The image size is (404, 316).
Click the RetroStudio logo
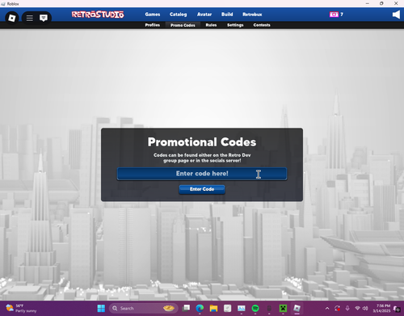coord(98,15)
